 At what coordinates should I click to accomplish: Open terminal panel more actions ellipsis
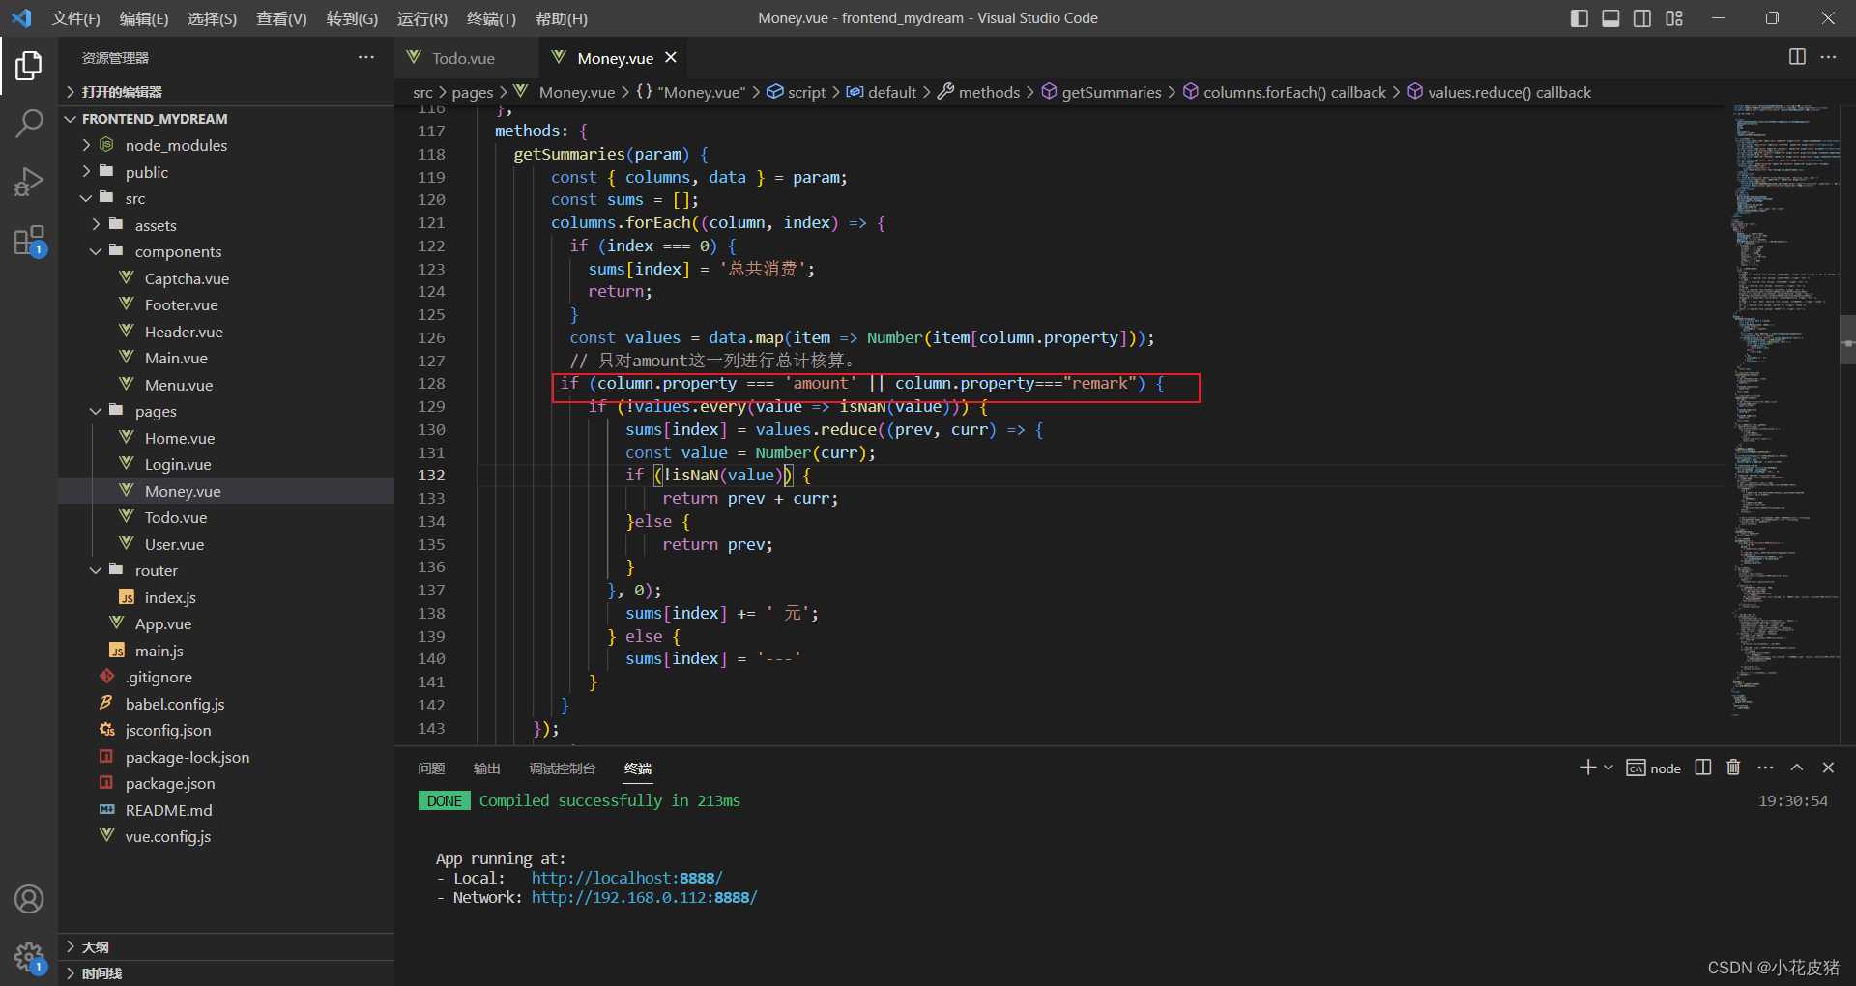click(1765, 768)
